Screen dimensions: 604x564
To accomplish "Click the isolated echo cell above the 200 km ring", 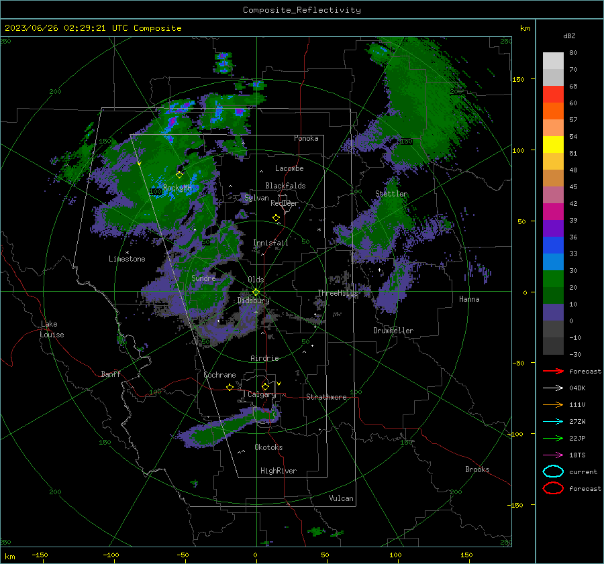I will coord(223,63).
